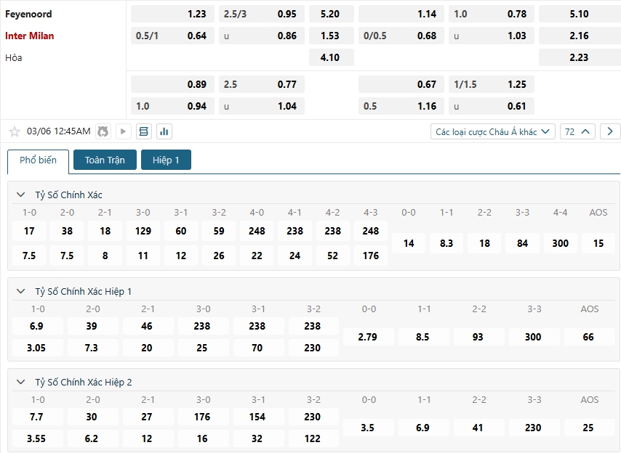Collapse markets using the 72 chevron button
This screenshot has height=453, width=621.
578,131
